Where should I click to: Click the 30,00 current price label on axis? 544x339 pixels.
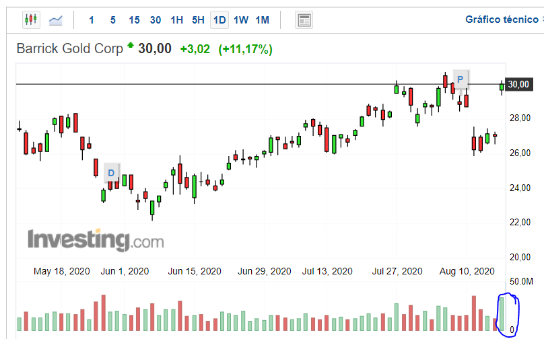pyautogui.click(x=518, y=84)
